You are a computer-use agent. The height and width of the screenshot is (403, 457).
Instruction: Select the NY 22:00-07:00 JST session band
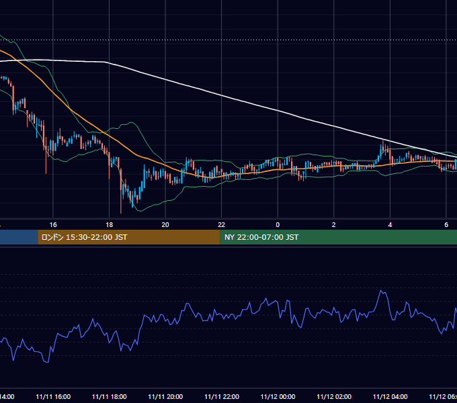[x=338, y=237]
